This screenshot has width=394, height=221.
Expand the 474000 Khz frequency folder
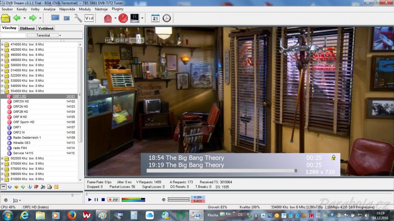[2, 44]
